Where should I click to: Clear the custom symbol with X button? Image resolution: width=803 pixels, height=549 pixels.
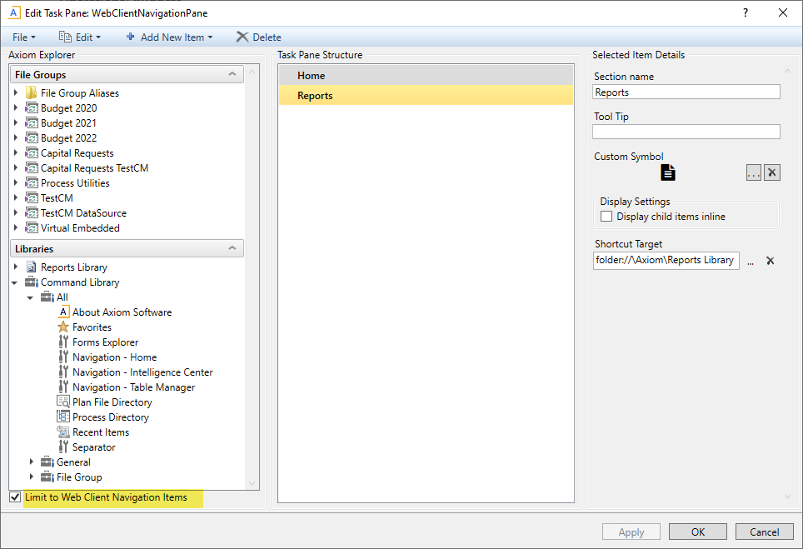(772, 172)
